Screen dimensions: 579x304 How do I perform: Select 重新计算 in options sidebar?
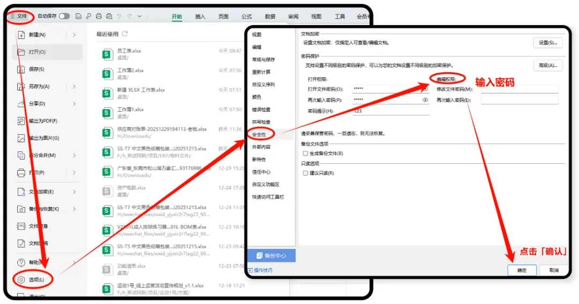261,72
